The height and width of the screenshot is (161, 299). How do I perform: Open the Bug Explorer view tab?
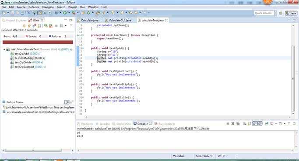click(x=165, y=124)
